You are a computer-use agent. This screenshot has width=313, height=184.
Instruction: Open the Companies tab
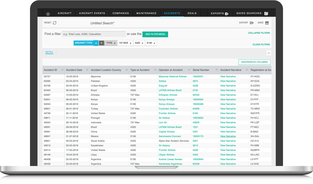[121, 13]
